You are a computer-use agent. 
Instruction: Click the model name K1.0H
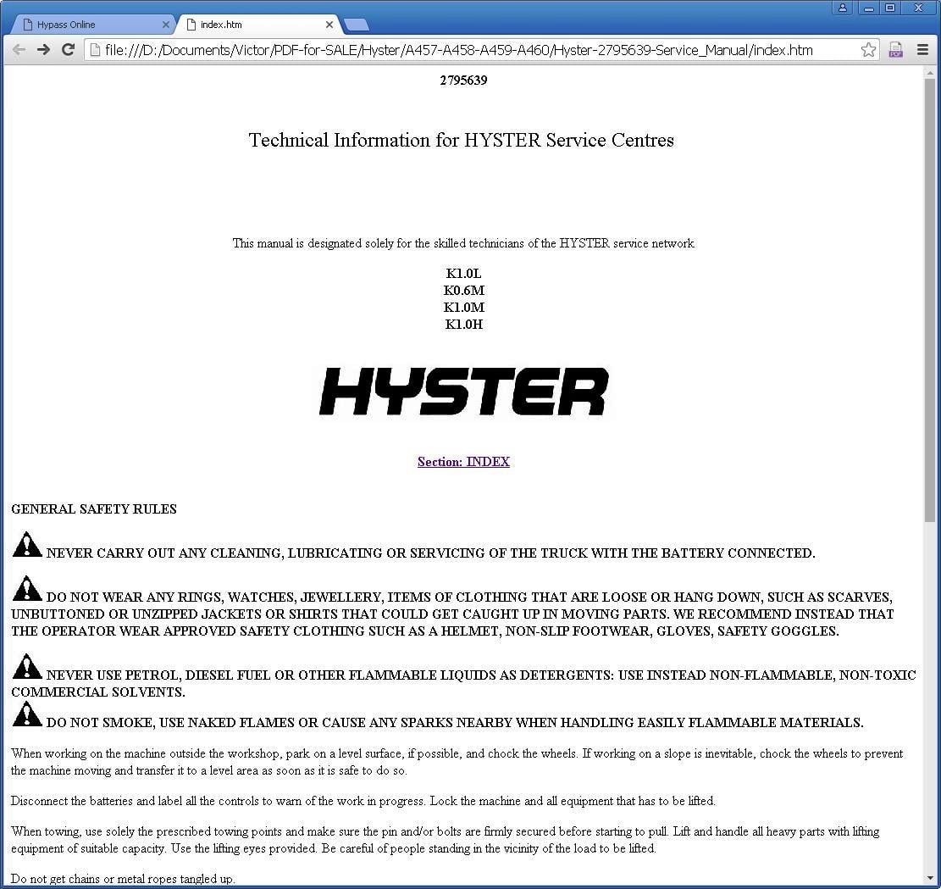[x=463, y=325]
